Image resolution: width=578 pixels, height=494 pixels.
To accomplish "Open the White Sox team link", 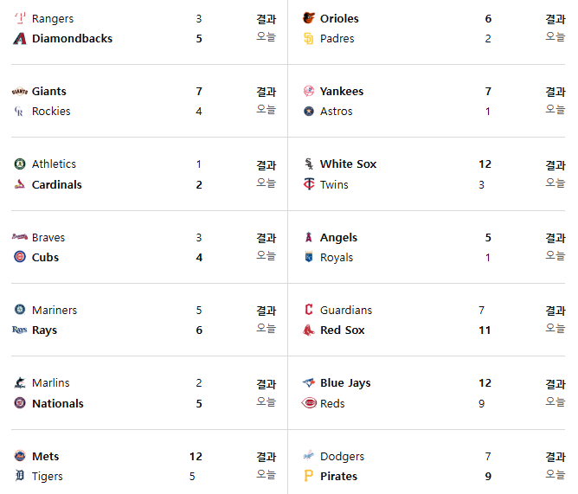I will (348, 164).
